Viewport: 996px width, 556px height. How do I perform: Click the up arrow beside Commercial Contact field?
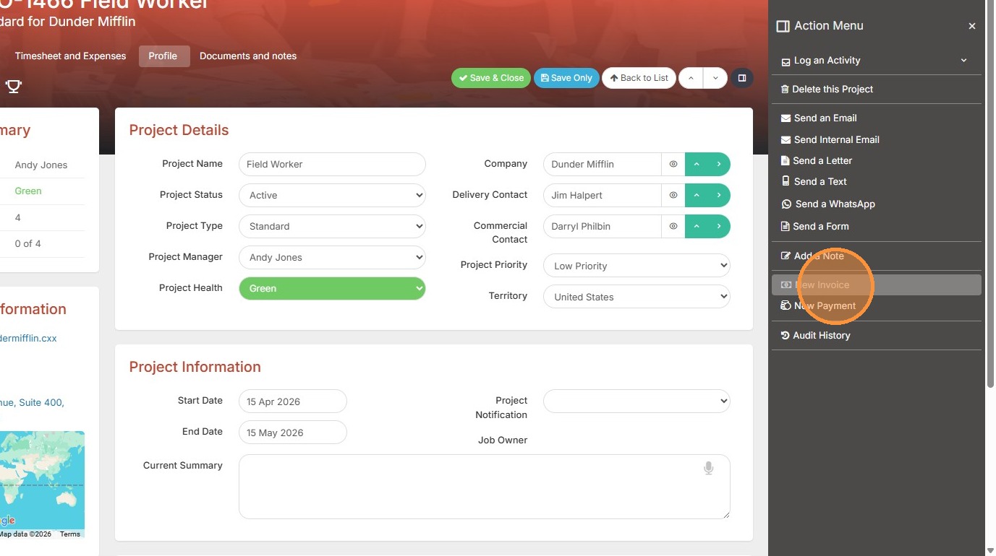coord(697,226)
